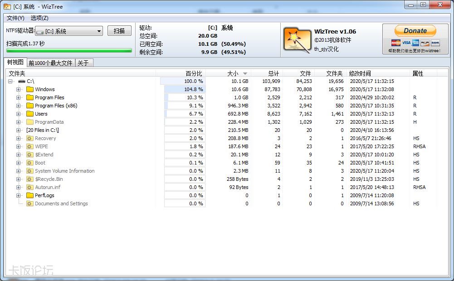Click the C:\ drive icon in tree
Screen dimensions: 454x281
coord(22,81)
